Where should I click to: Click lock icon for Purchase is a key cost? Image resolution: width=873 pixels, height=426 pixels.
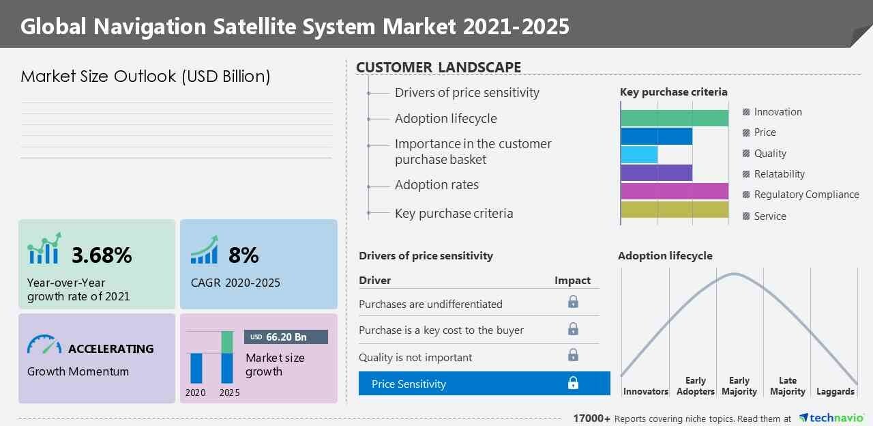point(573,329)
